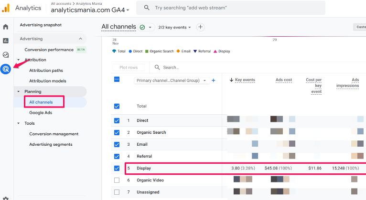Click the top search field
The width and height of the screenshot is (366, 200).
click(229, 8)
